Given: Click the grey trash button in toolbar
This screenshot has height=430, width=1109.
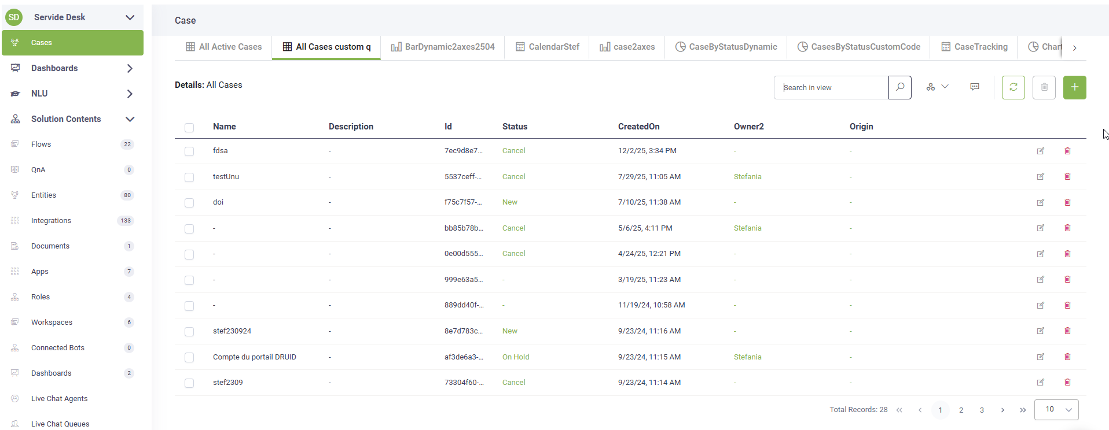Looking at the screenshot, I should coord(1044,87).
